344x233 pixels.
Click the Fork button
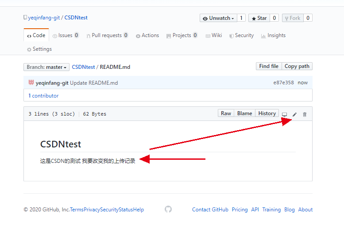(x=293, y=18)
